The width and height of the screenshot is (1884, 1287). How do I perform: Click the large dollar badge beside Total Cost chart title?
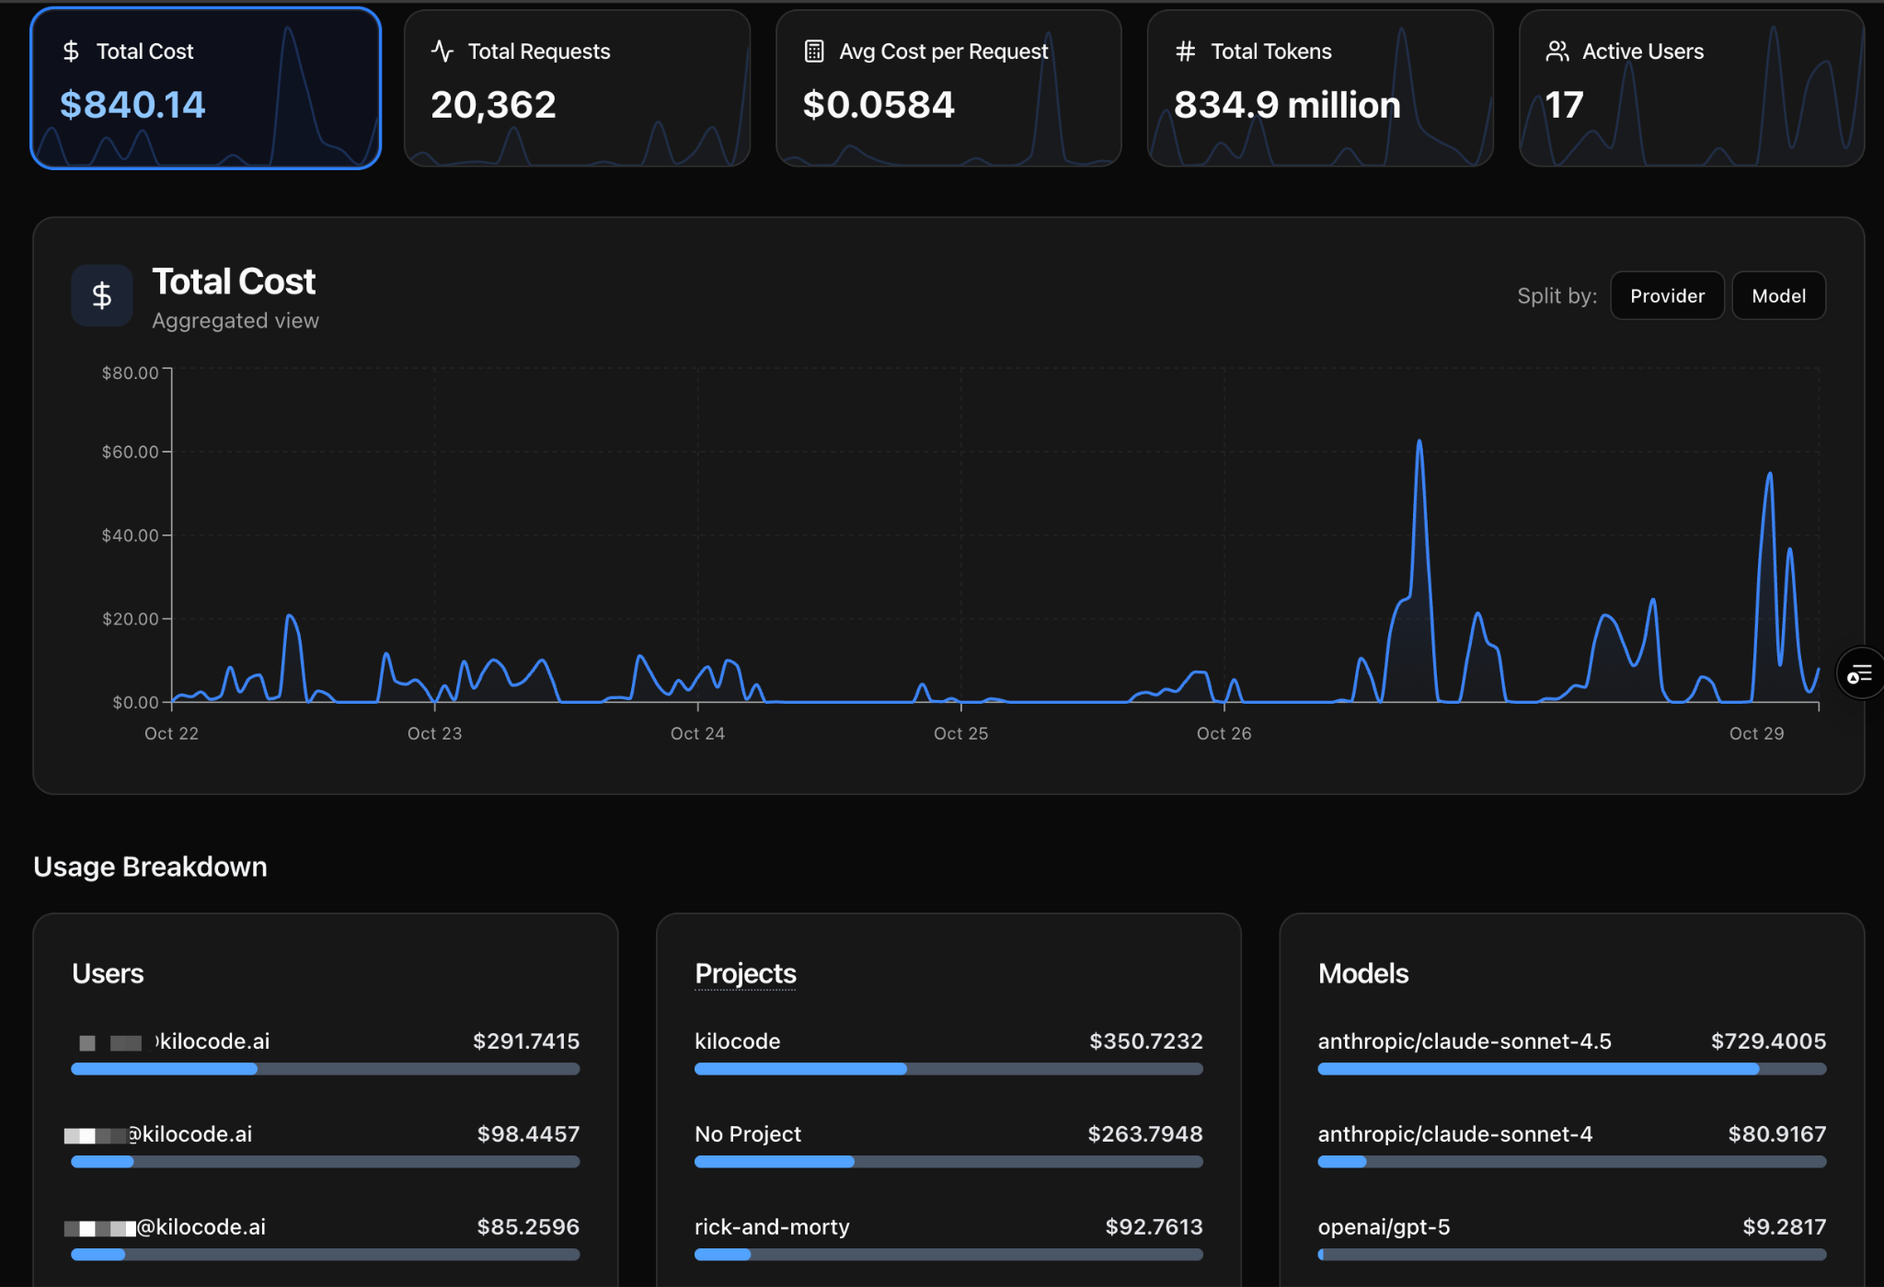coord(102,295)
